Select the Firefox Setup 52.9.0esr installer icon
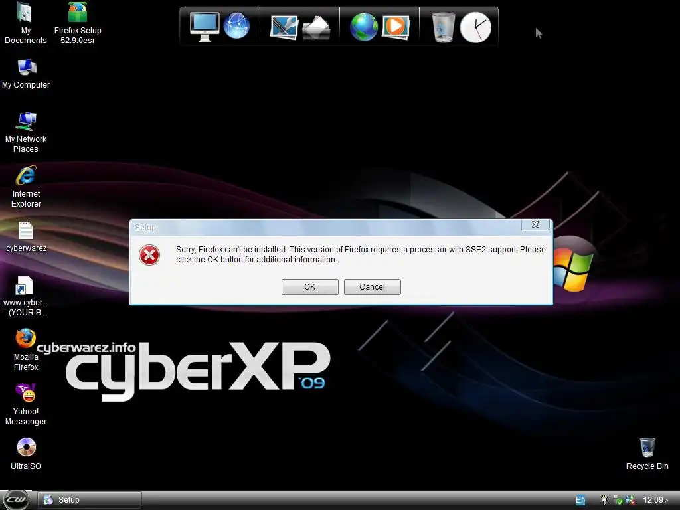The width and height of the screenshot is (680, 510). click(78, 23)
